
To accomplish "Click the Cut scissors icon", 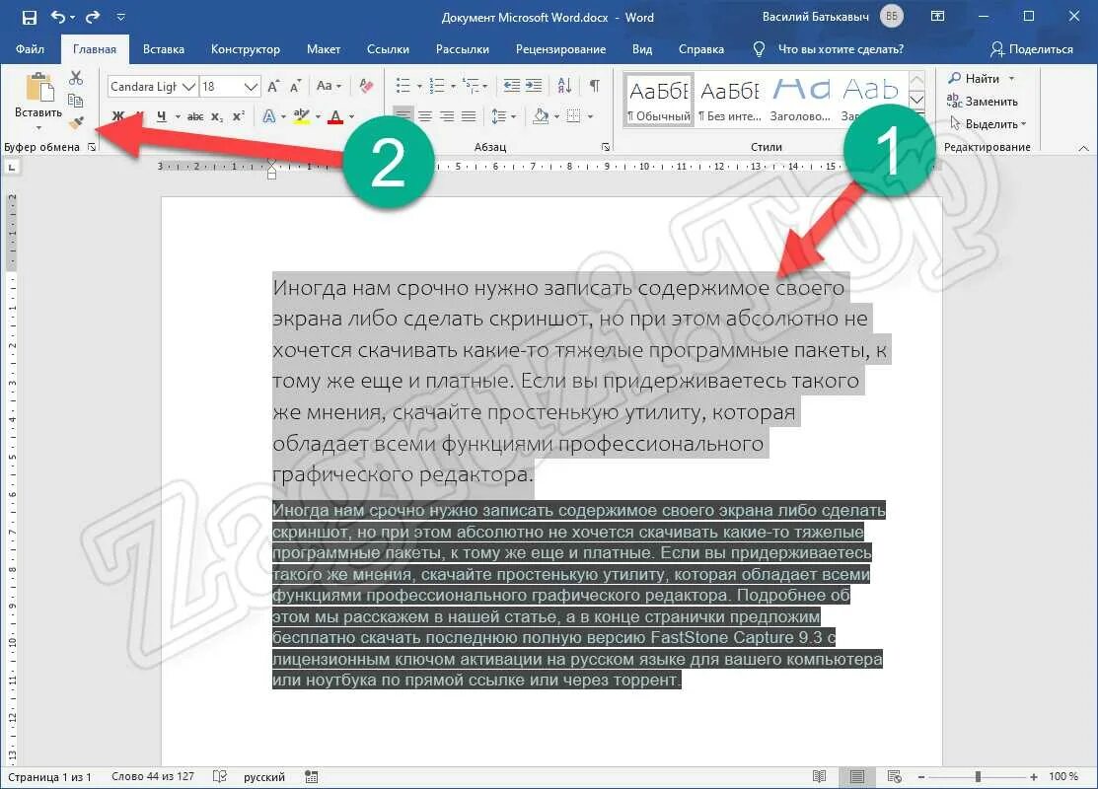I will (x=76, y=78).
